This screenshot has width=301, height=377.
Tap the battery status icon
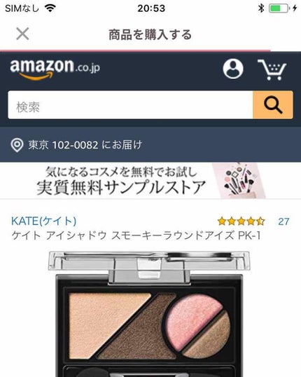278,8
